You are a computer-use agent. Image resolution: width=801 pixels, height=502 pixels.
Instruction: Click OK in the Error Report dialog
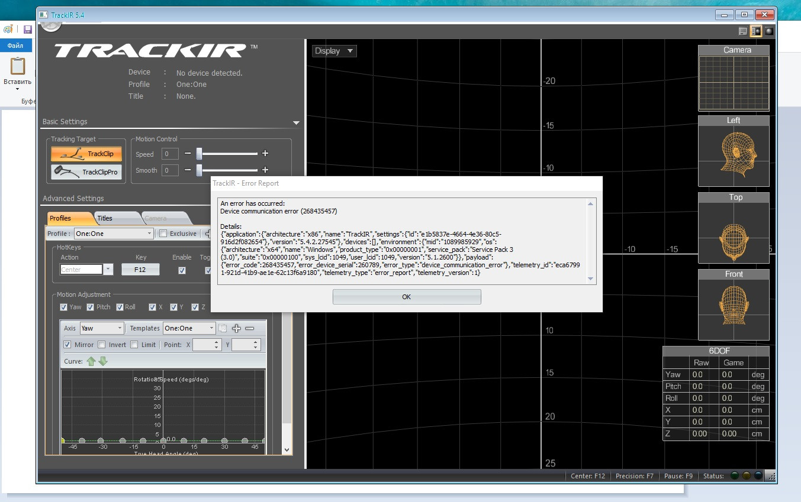(407, 297)
